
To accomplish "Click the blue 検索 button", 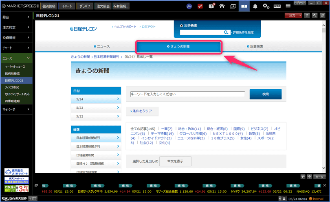I will pos(265,94).
